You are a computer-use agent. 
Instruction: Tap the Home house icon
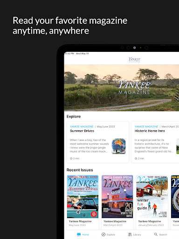pos(79,234)
